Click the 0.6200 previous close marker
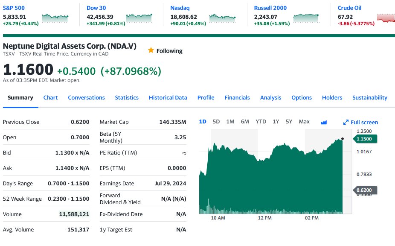Screen dimensions: 395x246 [365, 190]
